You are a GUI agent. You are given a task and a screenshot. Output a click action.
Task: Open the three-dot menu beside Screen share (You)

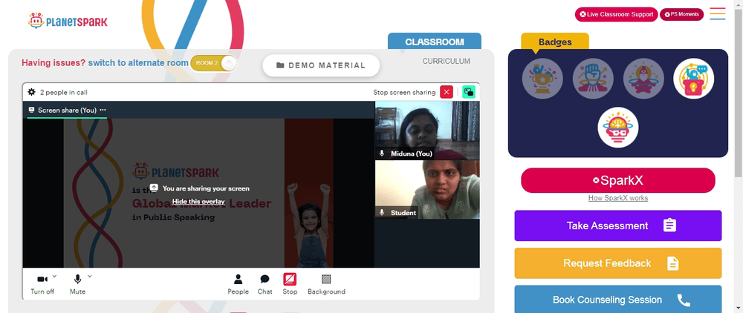103,110
